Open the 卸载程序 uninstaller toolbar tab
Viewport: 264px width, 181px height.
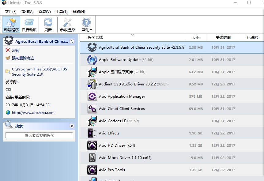[11, 25]
